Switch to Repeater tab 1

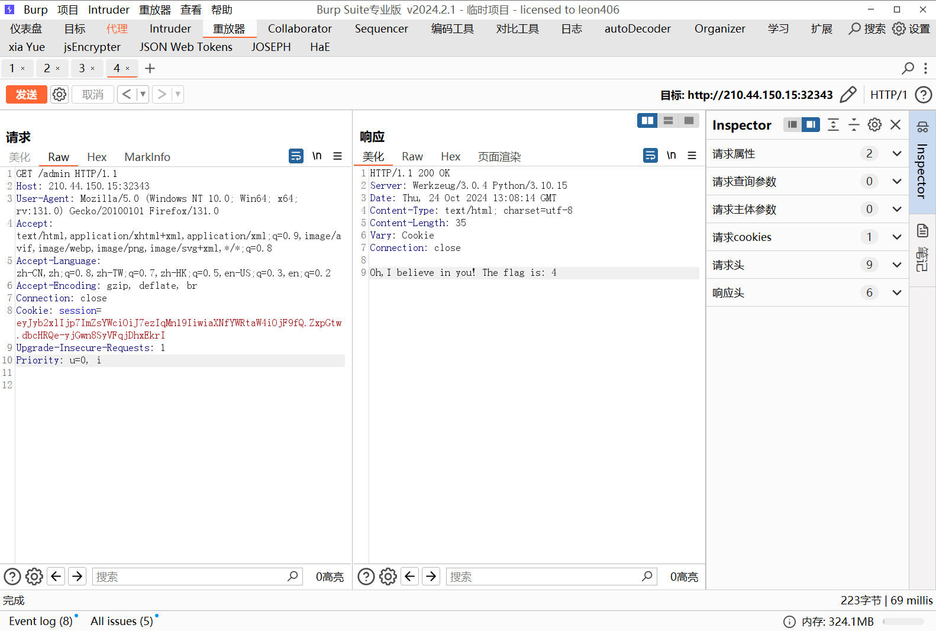(12, 69)
